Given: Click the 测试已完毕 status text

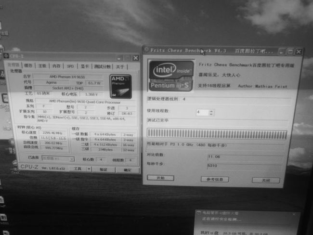Looking at the screenshot, I should pos(157,120).
